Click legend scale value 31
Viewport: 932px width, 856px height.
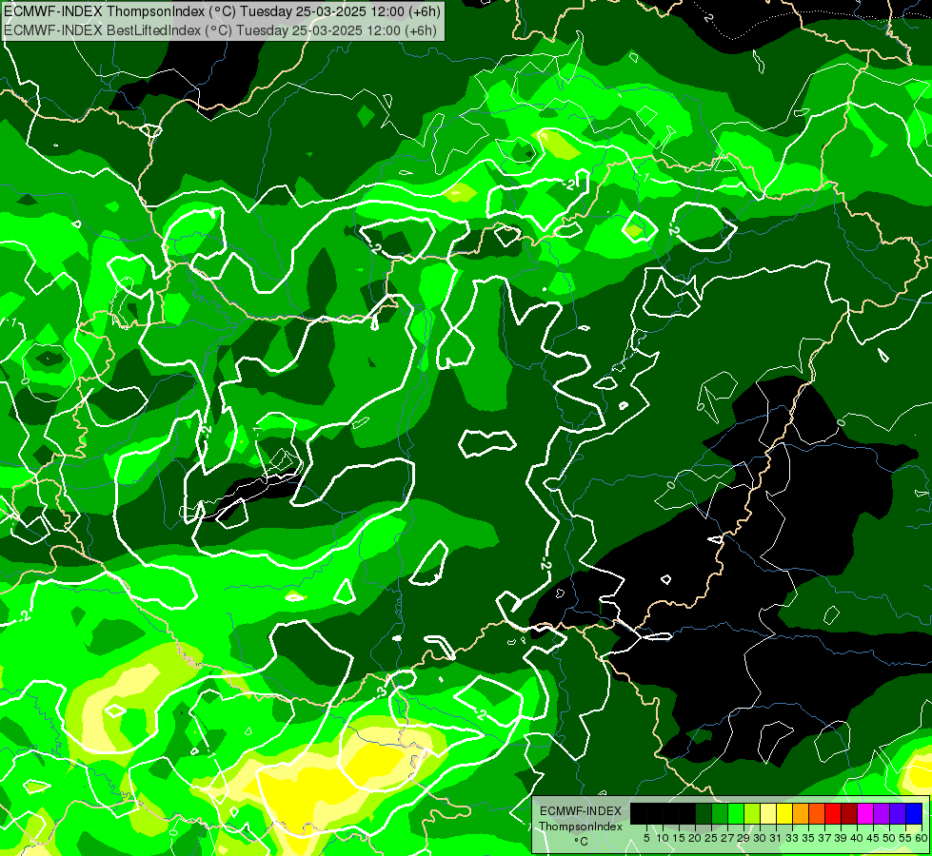(x=776, y=838)
